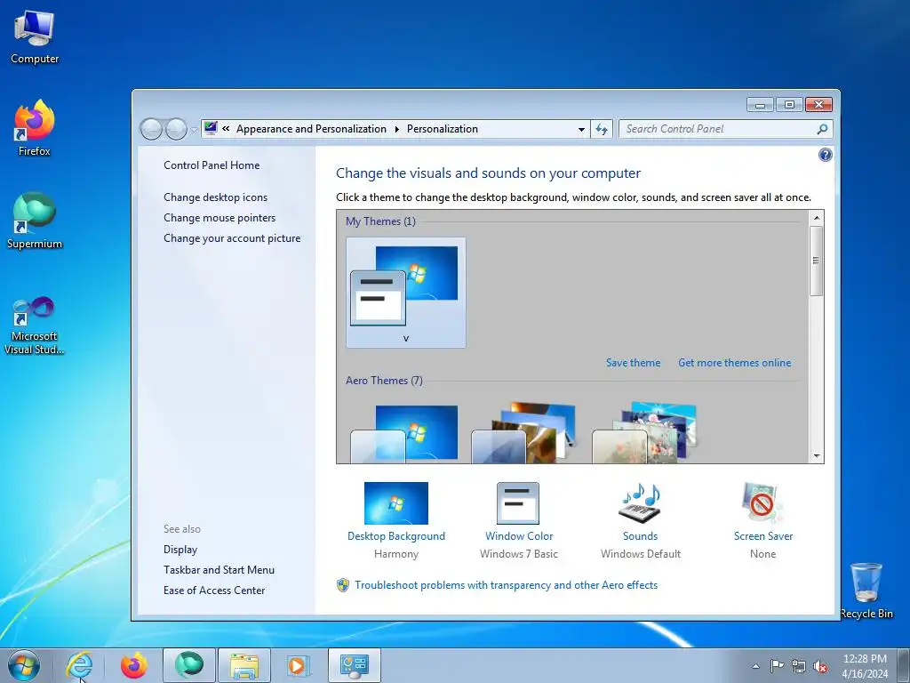Click Appearance and Personalization breadcrumb
Screen dimensions: 910x683
311,129
